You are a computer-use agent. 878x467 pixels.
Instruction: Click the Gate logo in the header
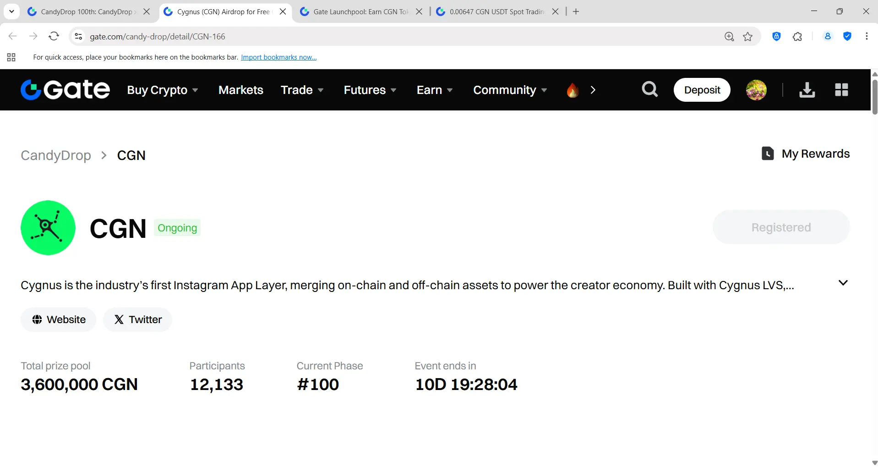coord(65,90)
